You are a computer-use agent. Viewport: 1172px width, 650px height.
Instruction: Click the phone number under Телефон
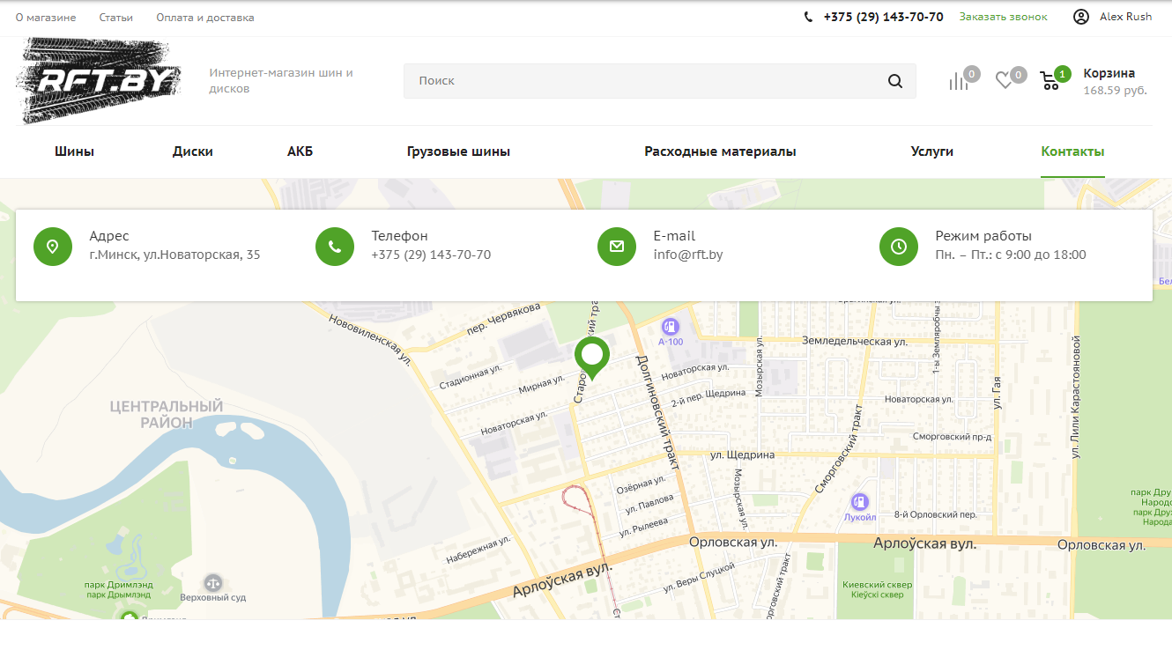click(x=431, y=255)
